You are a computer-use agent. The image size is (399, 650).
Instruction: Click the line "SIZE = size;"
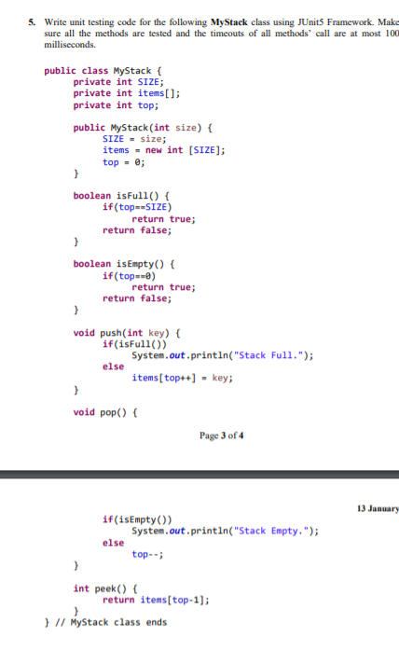pos(134,139)
